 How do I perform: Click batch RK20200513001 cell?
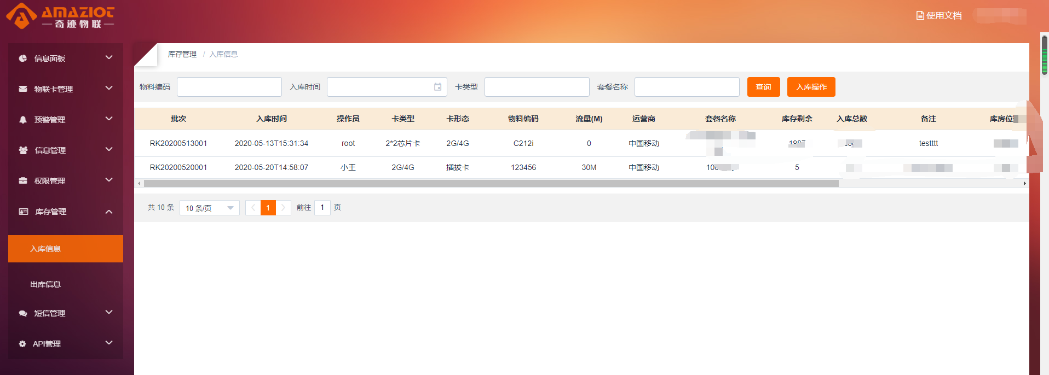(x=178, y=143)
